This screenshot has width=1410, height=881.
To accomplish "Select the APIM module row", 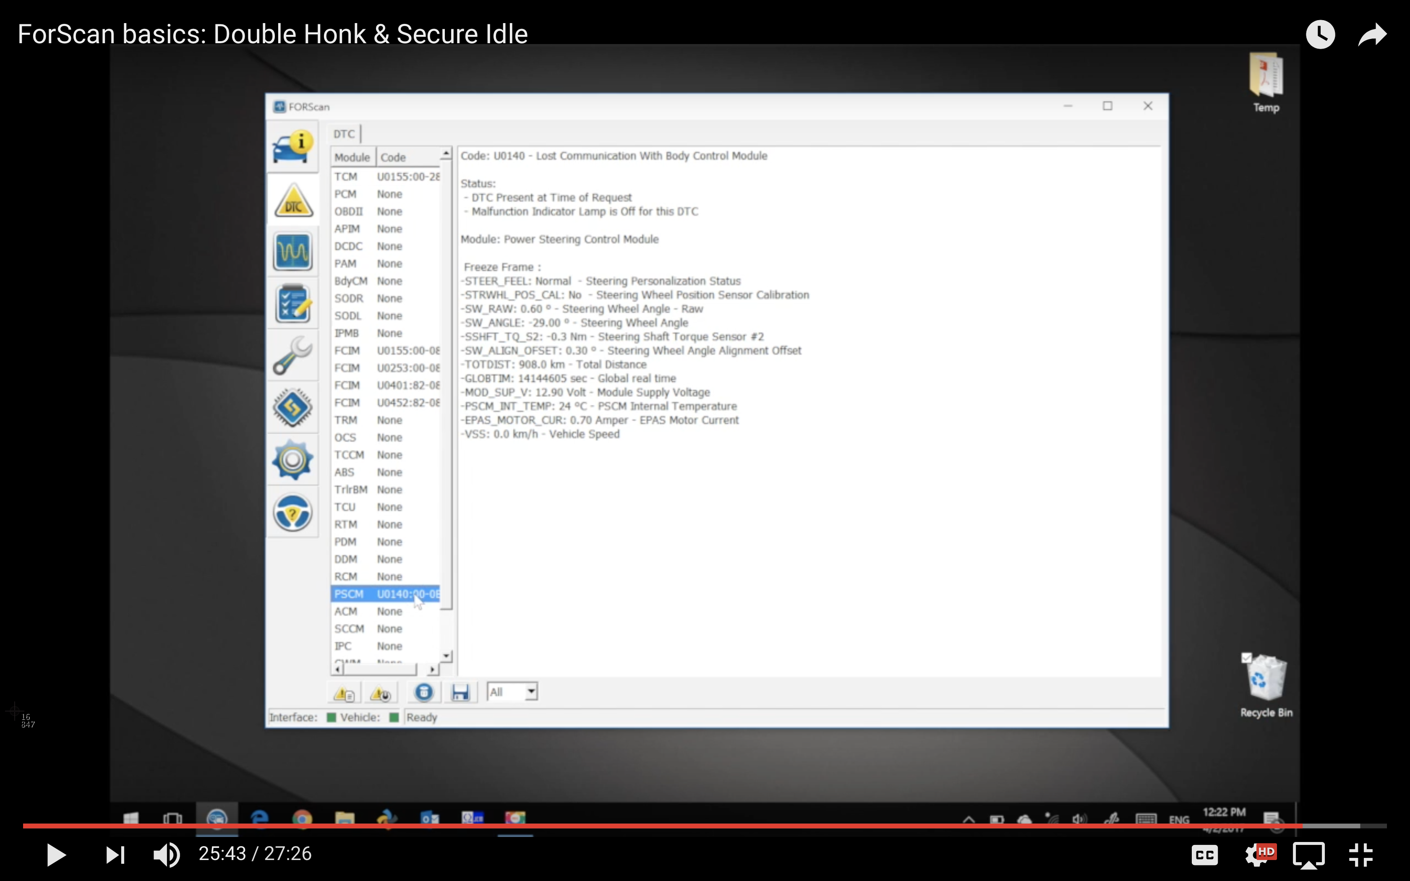I will 386,229.
